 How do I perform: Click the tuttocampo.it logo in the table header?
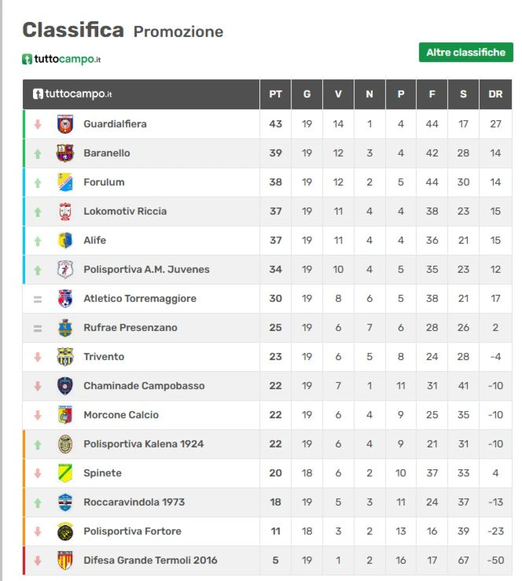(x=72, y=94)
